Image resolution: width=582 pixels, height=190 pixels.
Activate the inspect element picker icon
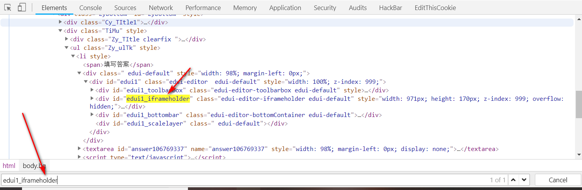[8, 7]
